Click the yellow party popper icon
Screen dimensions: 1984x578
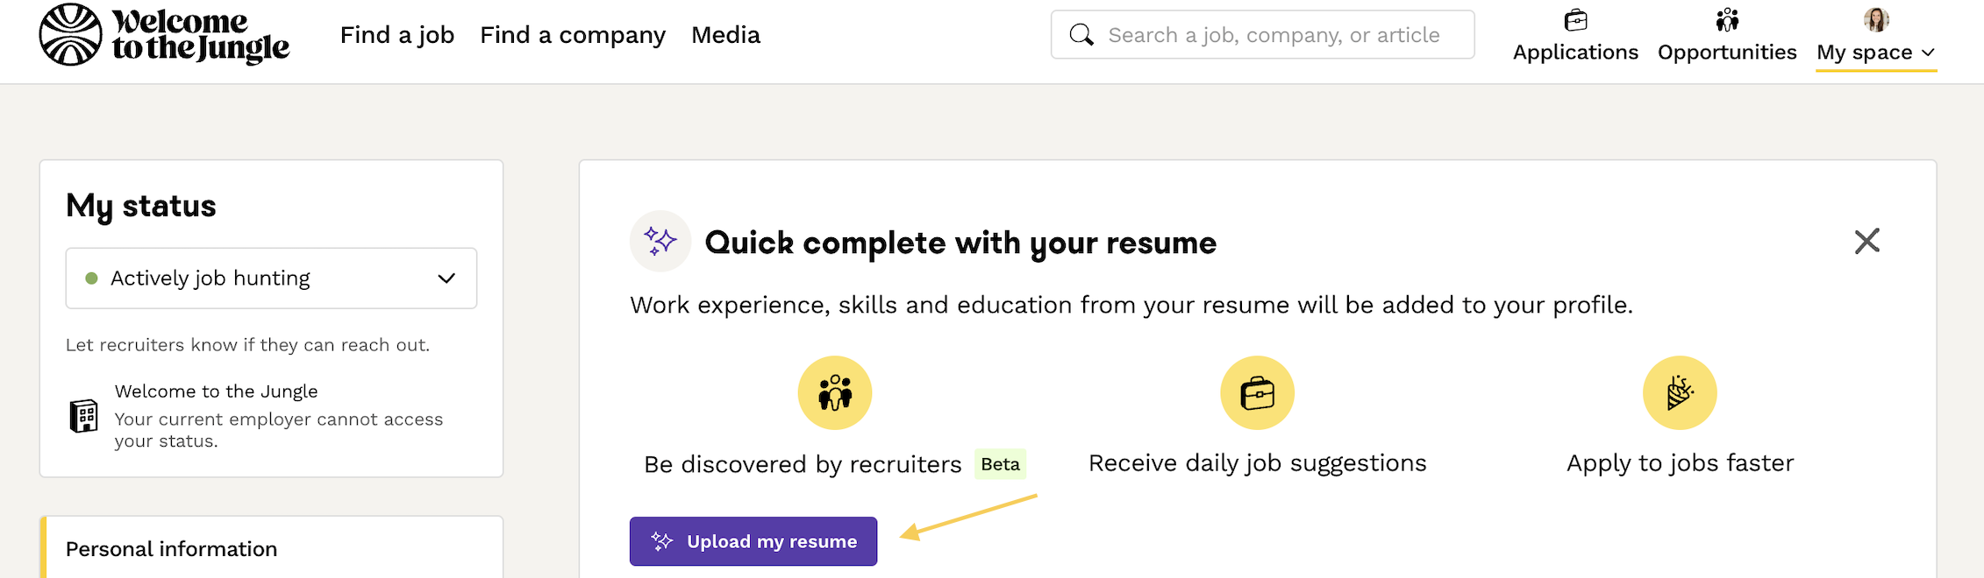coord(1680,392)
